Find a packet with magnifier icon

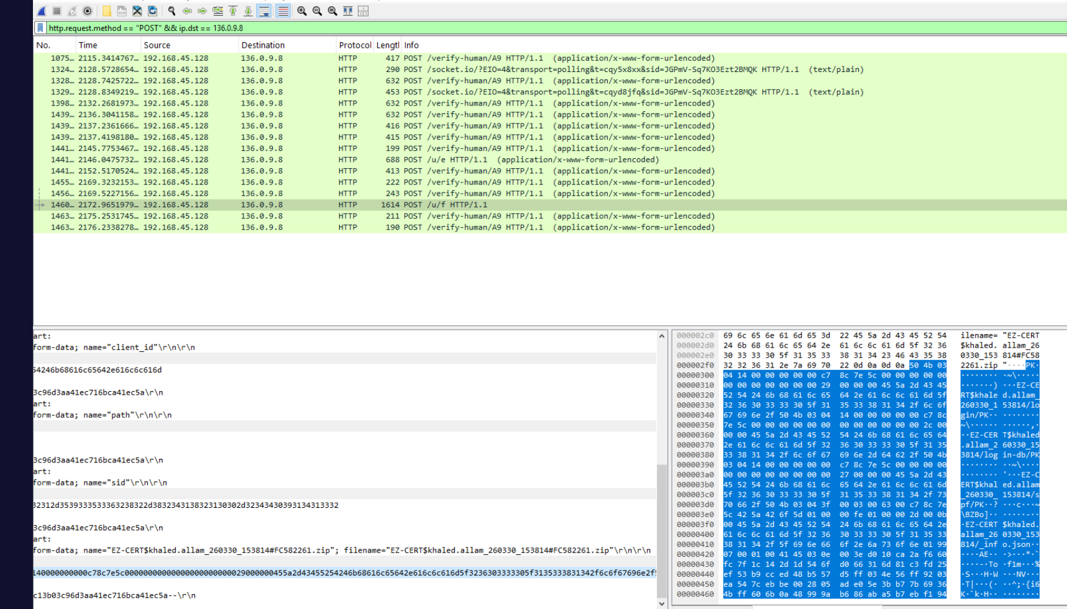tap(172, 11)
